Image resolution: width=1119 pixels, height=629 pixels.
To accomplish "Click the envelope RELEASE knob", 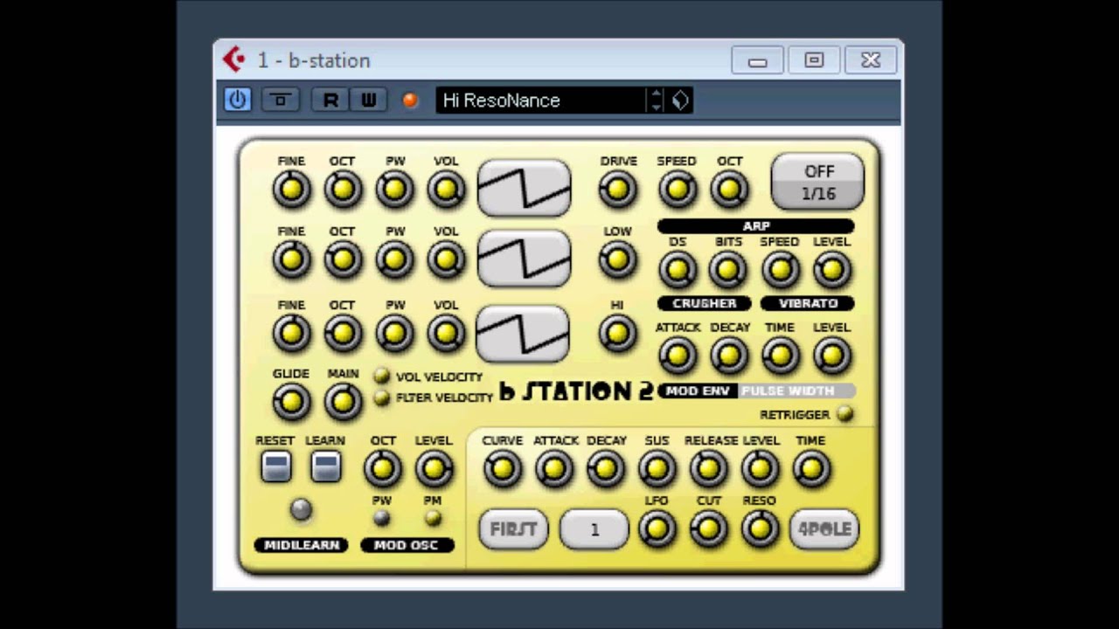I will (708, 469).
